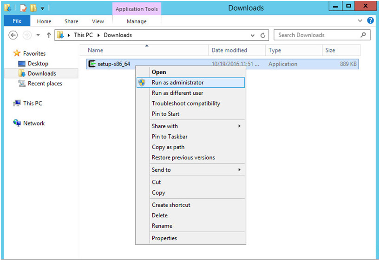Choose Delete in the context menu
380x261 pixels.
[191, 215]
